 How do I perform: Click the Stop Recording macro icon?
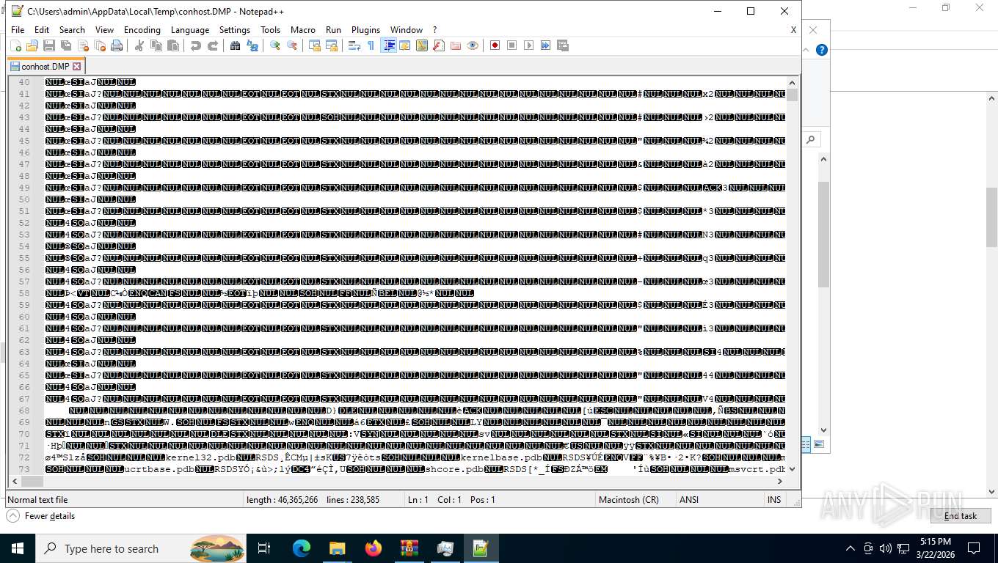pyautogui.click(x=512, y=45)
